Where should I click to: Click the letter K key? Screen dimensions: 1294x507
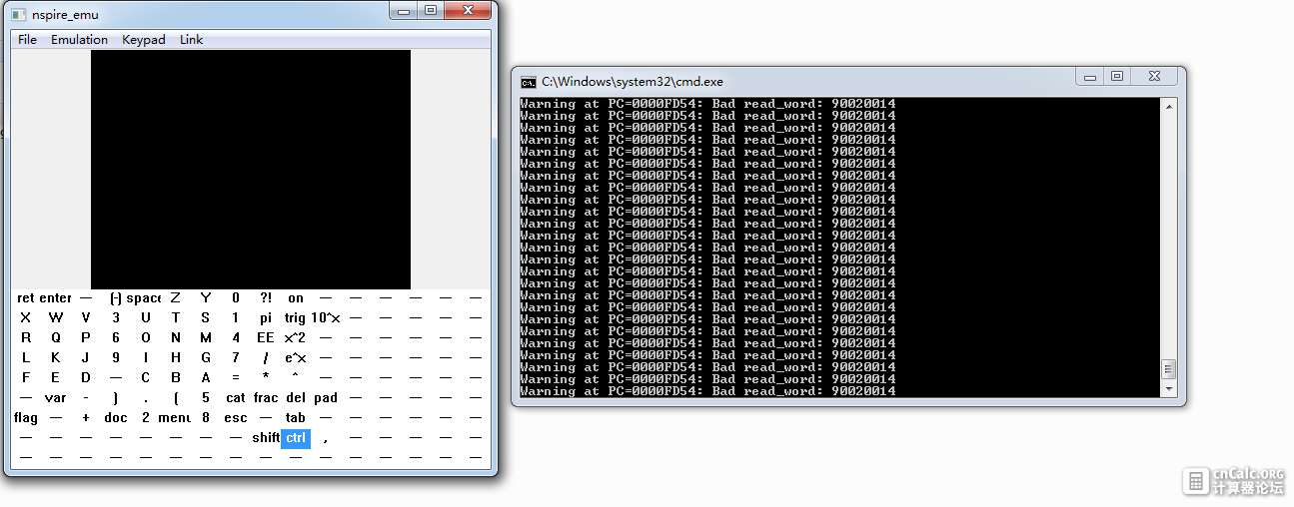[x=56, y=358]
